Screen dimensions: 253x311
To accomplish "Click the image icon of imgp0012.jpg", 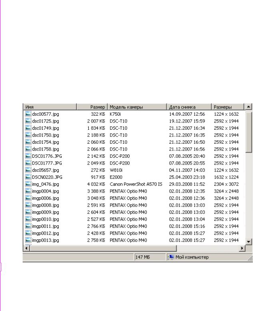I will pos(28,233).
